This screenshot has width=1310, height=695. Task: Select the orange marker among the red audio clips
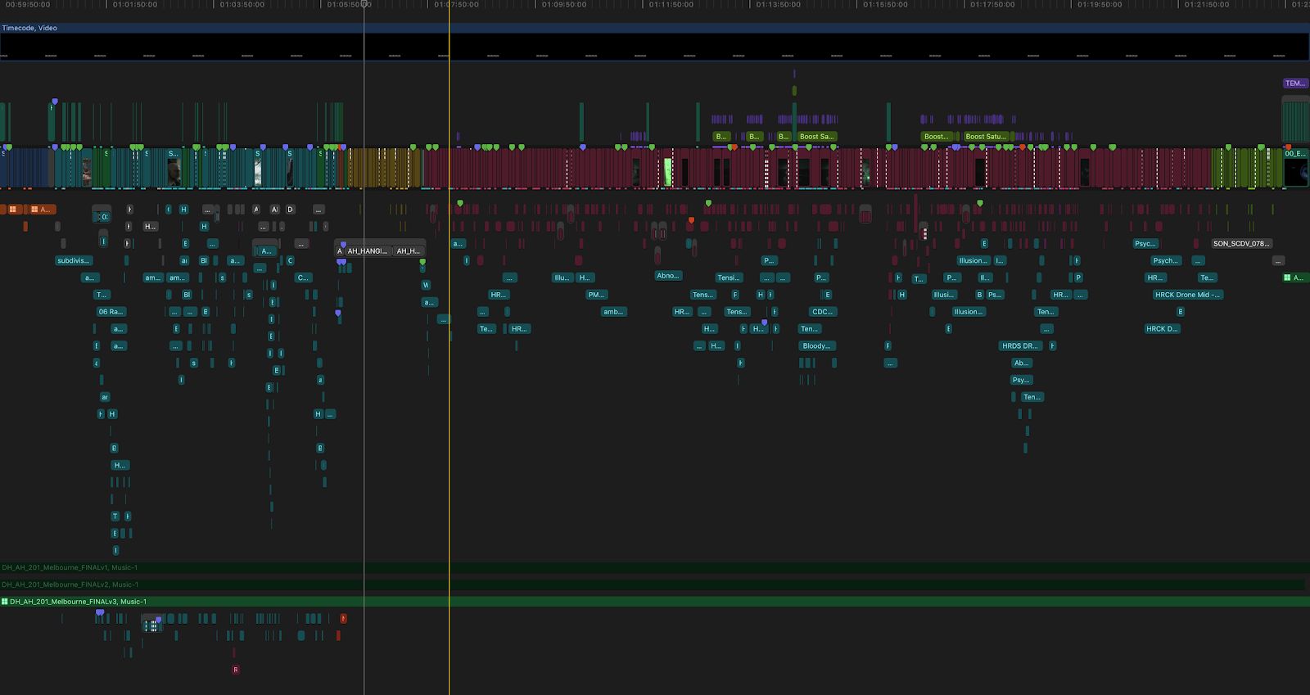tap(691, 220)
